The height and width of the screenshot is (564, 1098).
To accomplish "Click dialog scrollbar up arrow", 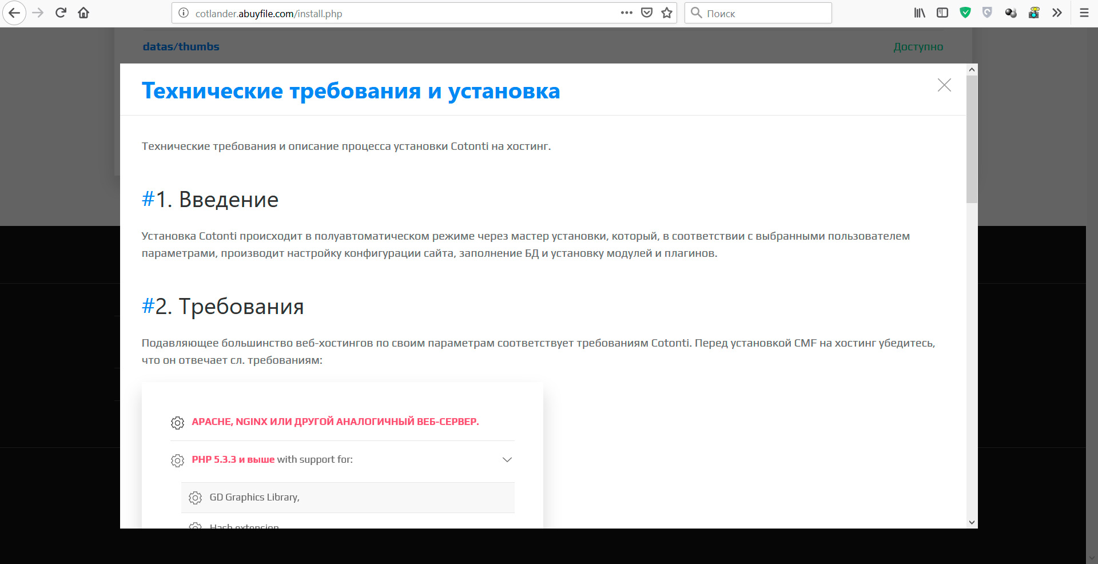I will click(x=972, y=69).
